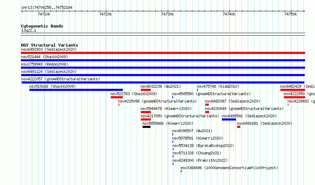The image size is (315, 185).
Task: Click the red nsv6492903 variant bar
Action: coord(163,53)
